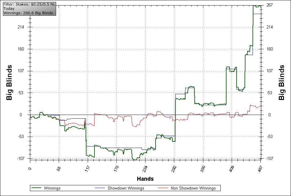Click the '214' label on left axis
Screen dimensions: 291x196
click(21, 27)
